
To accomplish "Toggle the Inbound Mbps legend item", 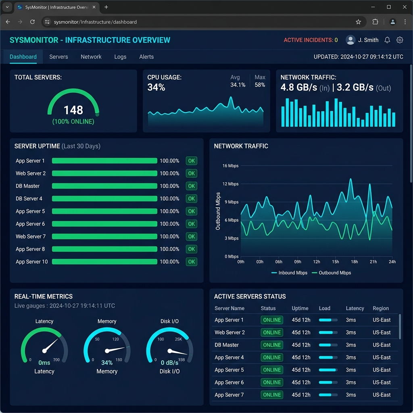I will (x=289, y=273).
